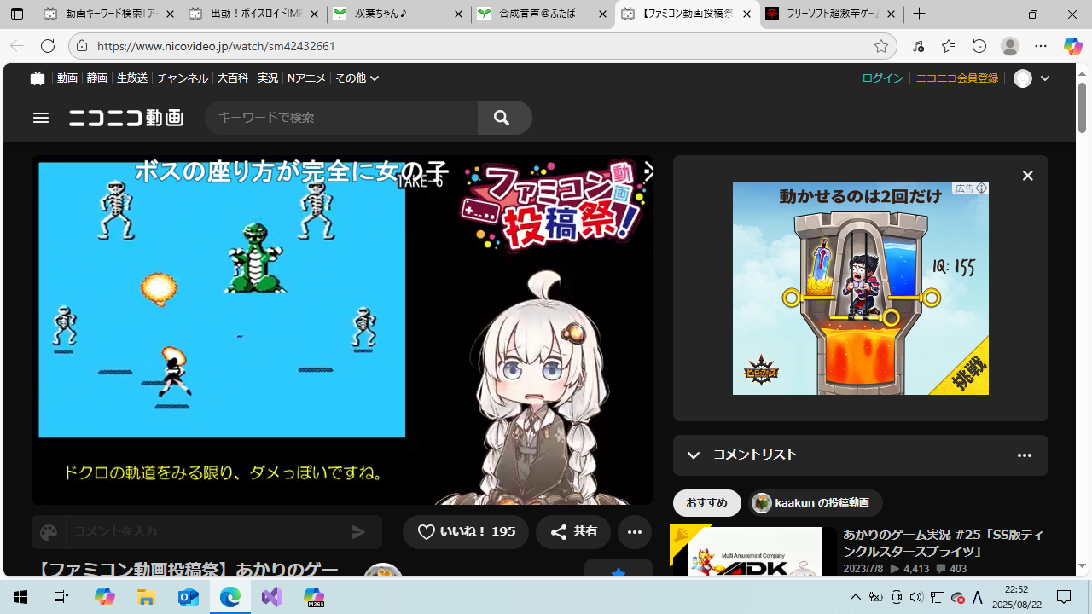
Task: Open Edge settings and more menu
Action: 1041,46
